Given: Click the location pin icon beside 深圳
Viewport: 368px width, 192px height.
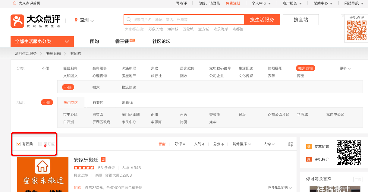Looking at the screenshot, I should [x=76, y=20].
